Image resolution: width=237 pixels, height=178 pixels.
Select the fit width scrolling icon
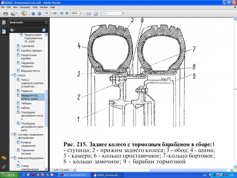tap(88, 13)
